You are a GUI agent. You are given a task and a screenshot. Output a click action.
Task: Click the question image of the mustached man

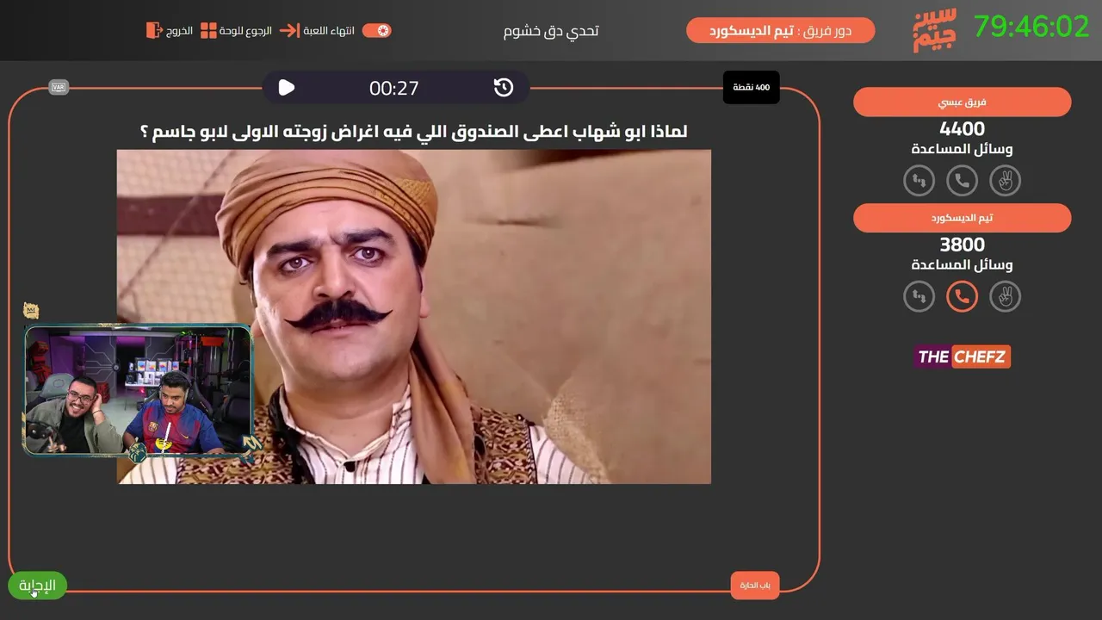pyautogui.click(x=414, y=317)
